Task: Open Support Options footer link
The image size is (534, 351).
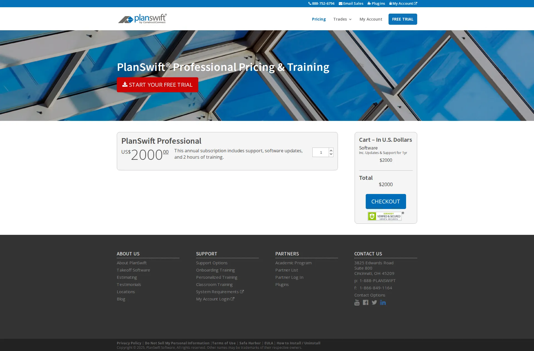Action: click(212, 263)
